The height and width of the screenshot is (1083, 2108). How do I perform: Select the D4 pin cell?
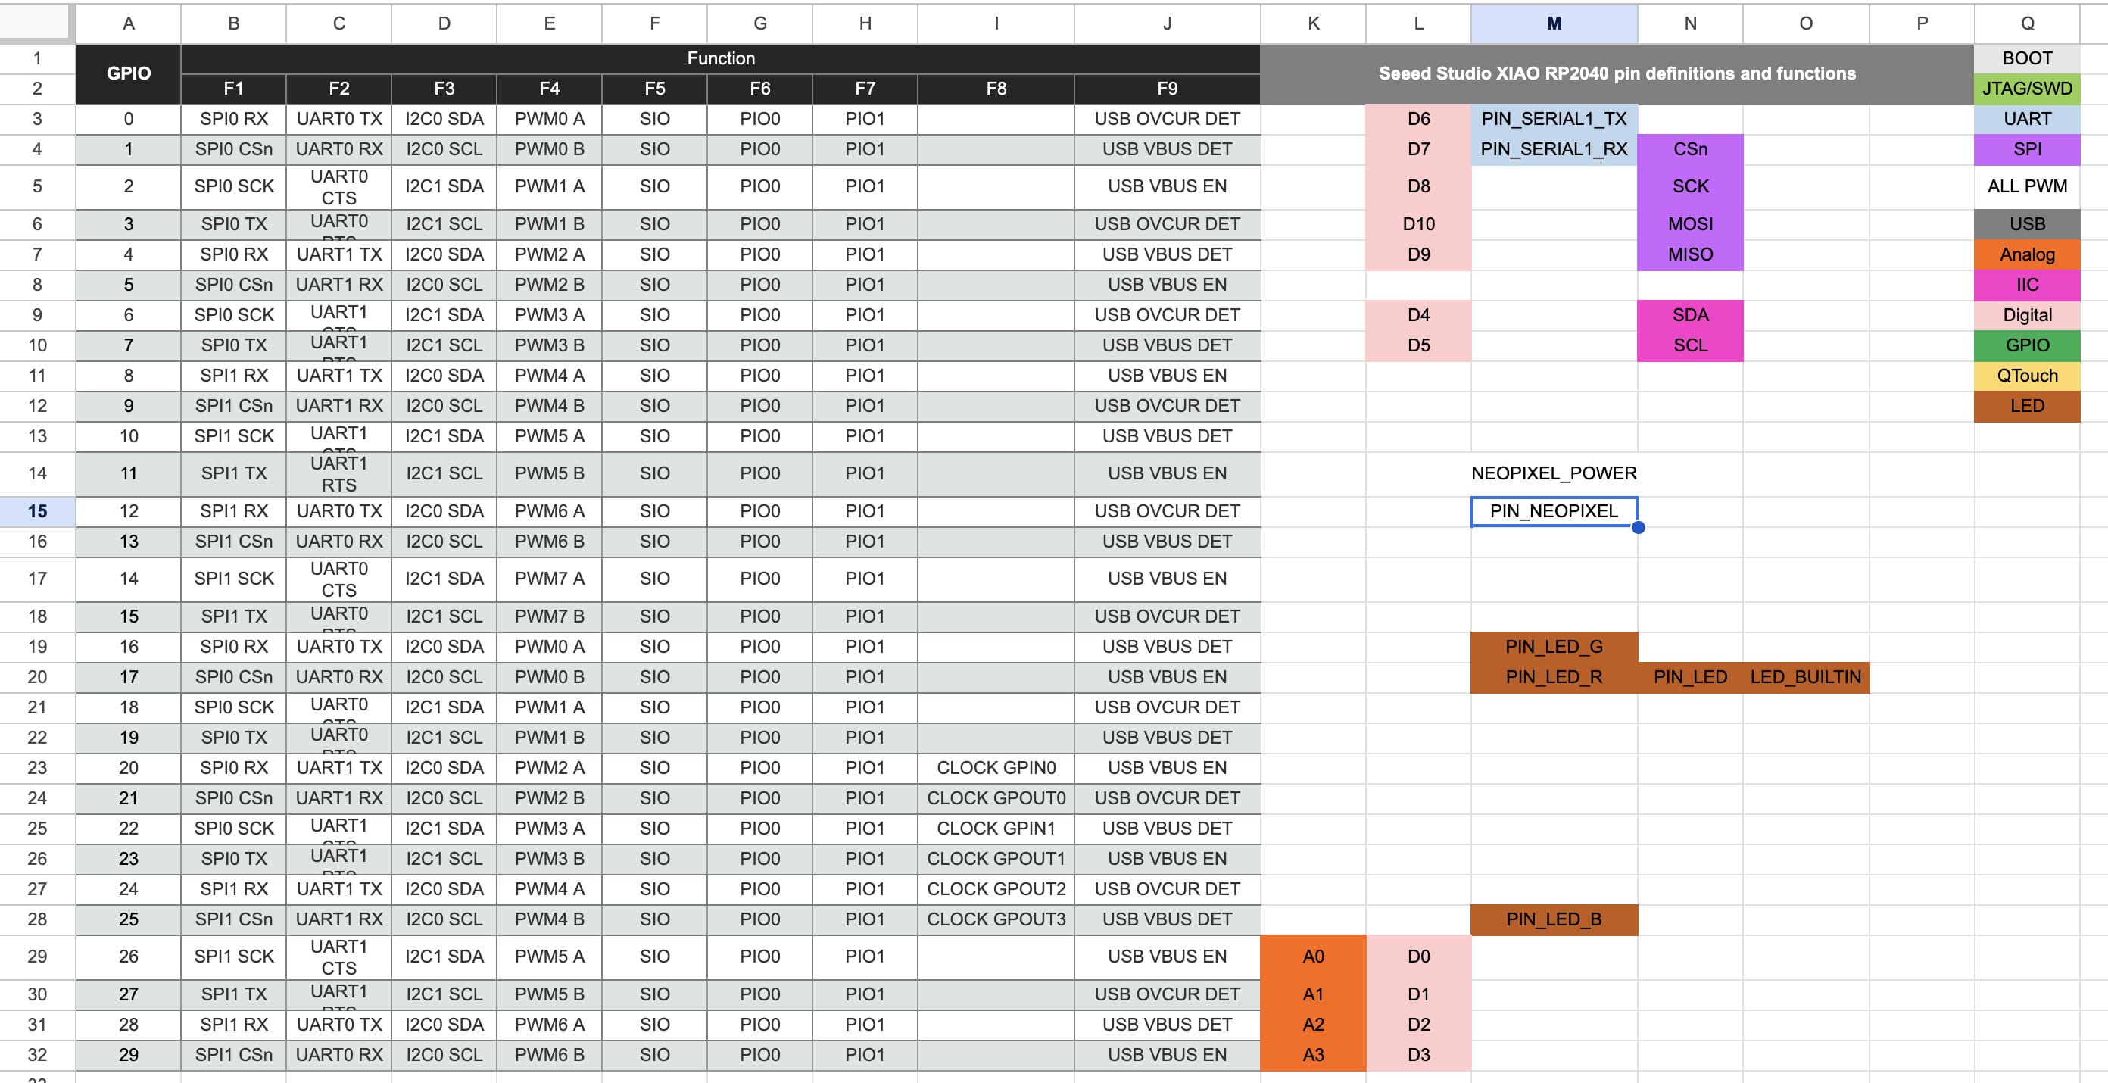point(1418,315)
